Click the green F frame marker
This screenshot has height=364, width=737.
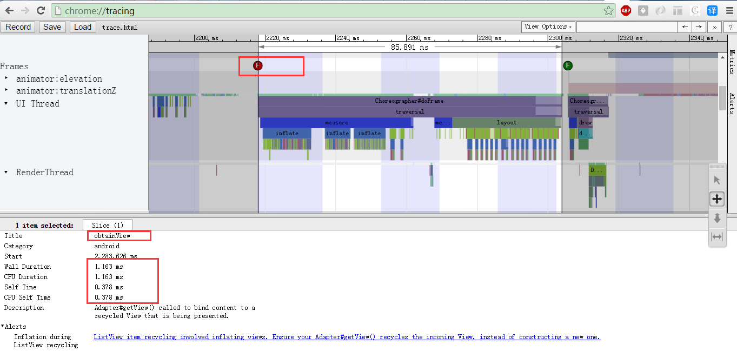click(568, 65)
